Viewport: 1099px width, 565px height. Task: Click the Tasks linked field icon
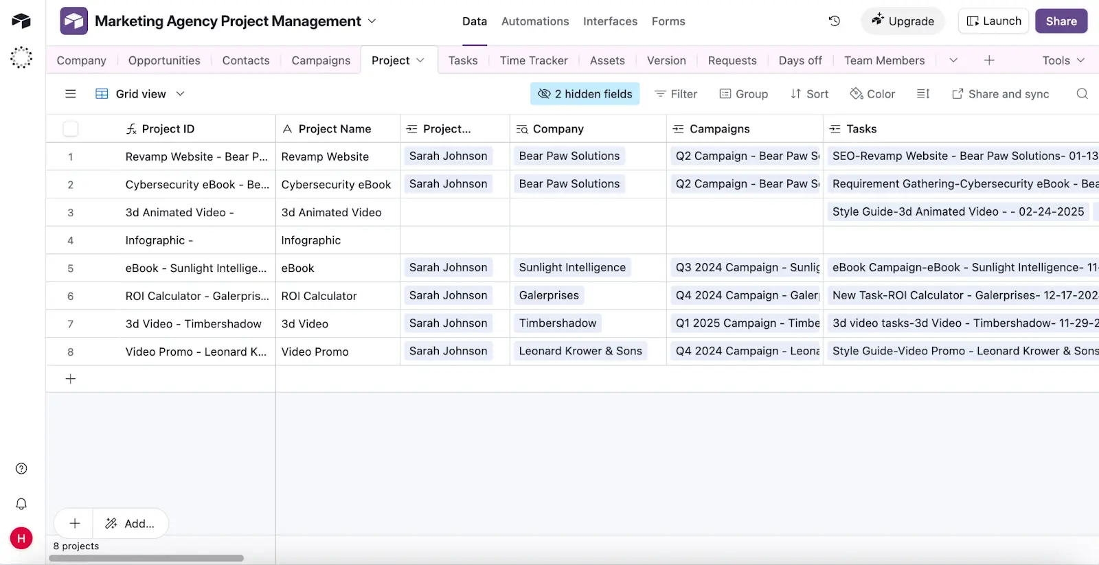point(835,129)
